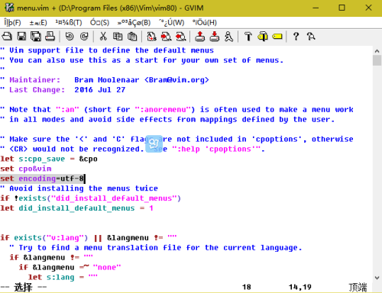Open the Syntax menu labeled (S)

pyautogui.click(x=99, y=23)
